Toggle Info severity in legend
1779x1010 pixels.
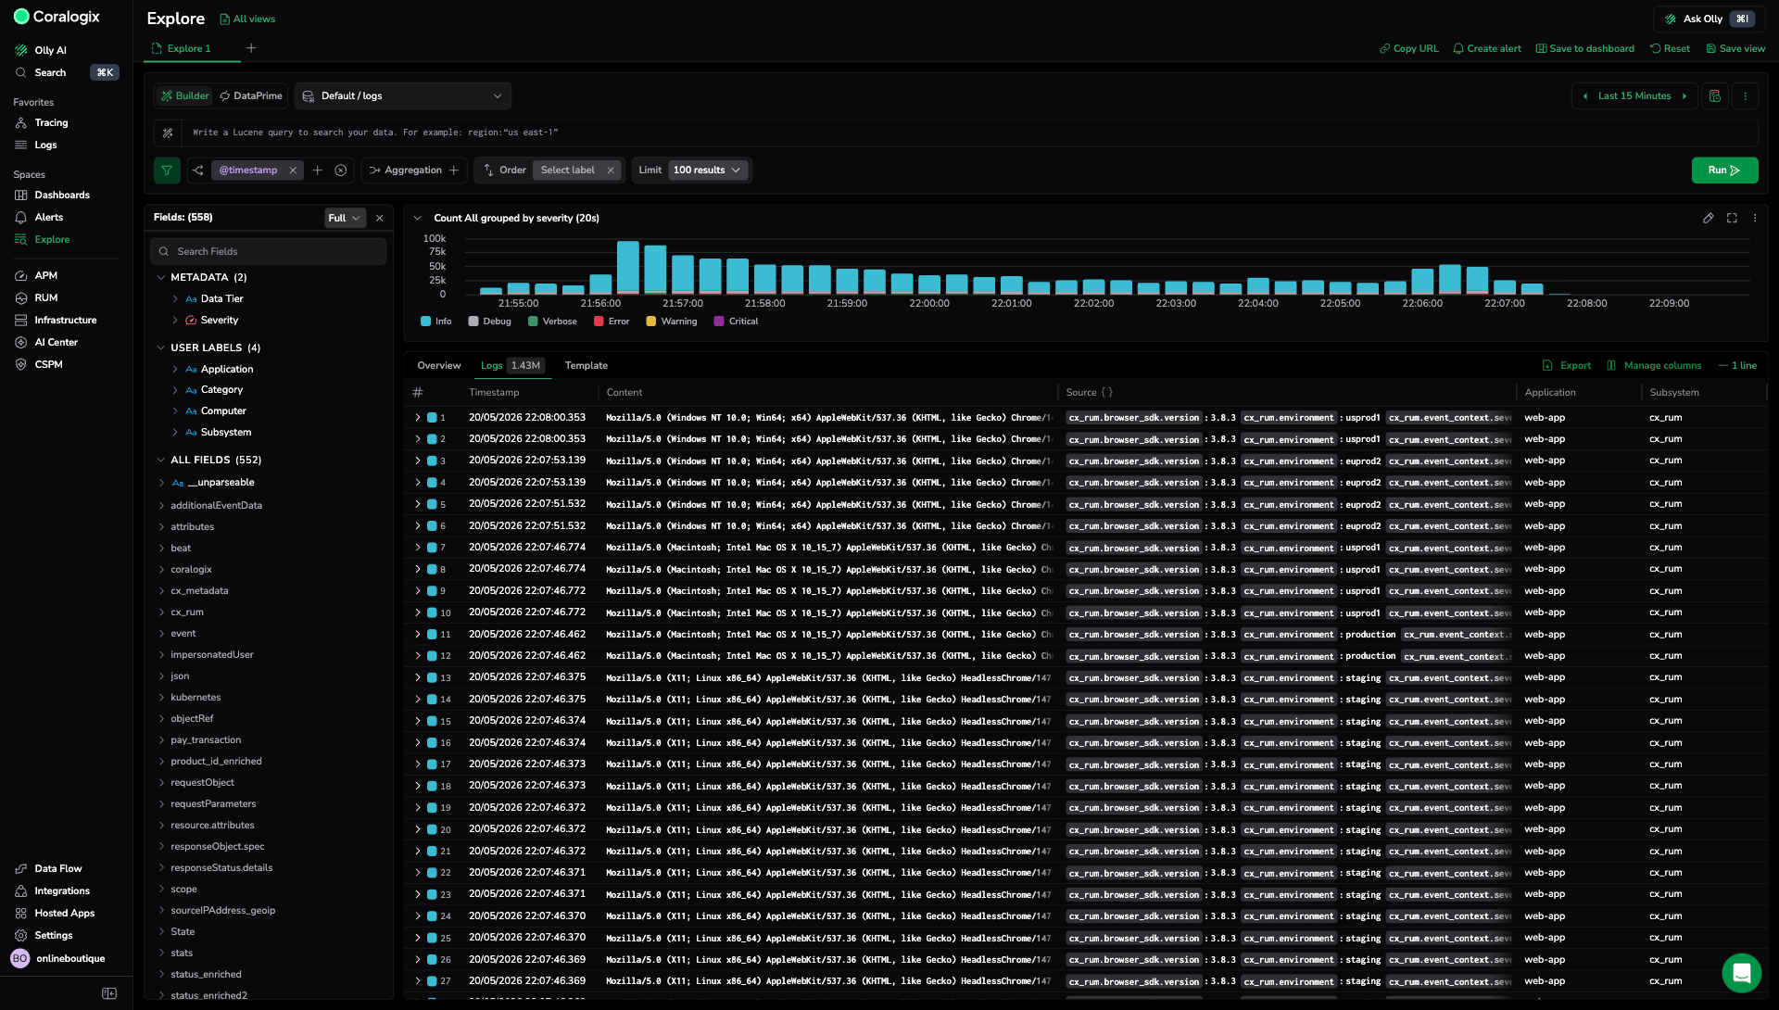click(x=435, y=322)
